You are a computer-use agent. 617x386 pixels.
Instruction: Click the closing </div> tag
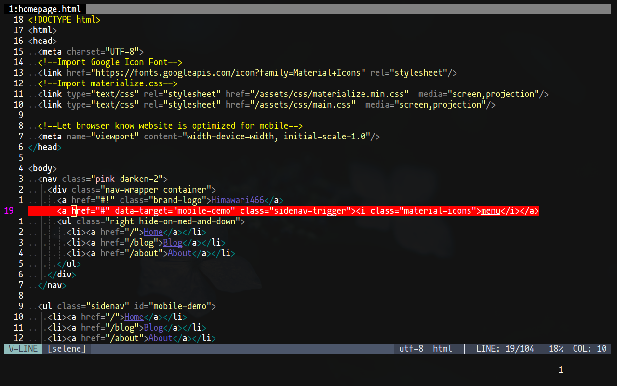point(62,275)
